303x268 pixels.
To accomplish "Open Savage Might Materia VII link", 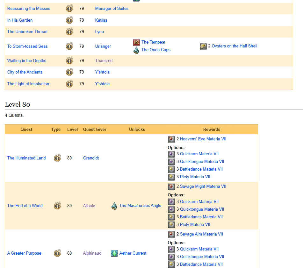I will point(203,186).
